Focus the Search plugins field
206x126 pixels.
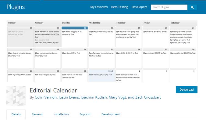(169, 7)
